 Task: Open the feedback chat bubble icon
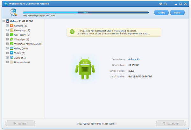point(161,4)
